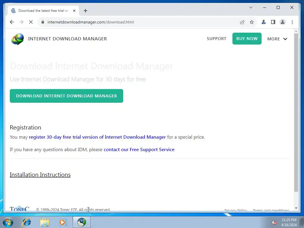
Task: Open Chrome Labs flask icon
Action: [x=263, y=22]
